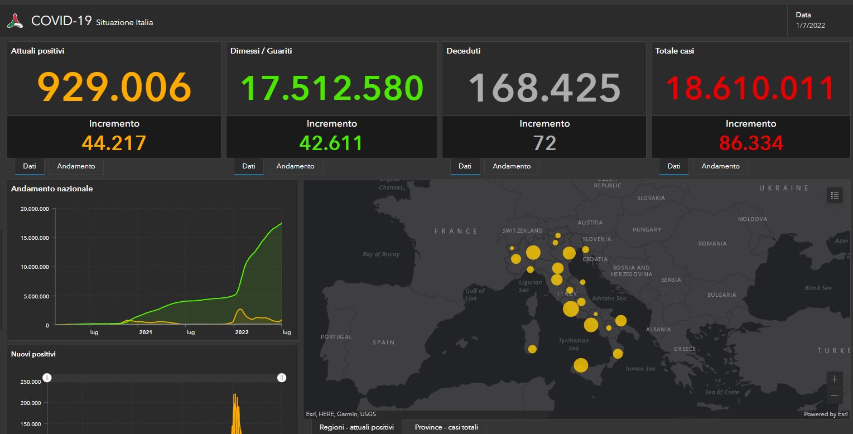Click the Deceduti increment value 72
This screenshot has width=853, height=434.
point(544,143)
